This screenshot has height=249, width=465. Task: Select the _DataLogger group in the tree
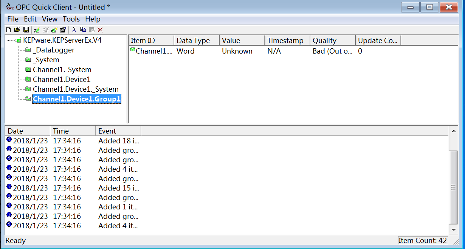tap(53, 50)
